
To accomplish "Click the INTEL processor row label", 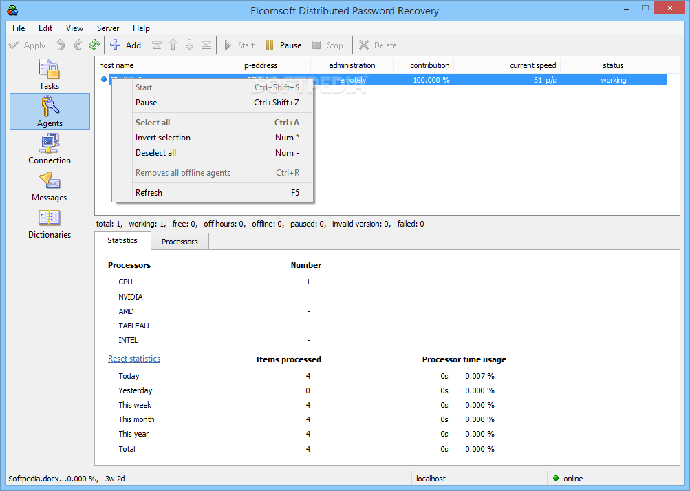I will click(128, 340).
